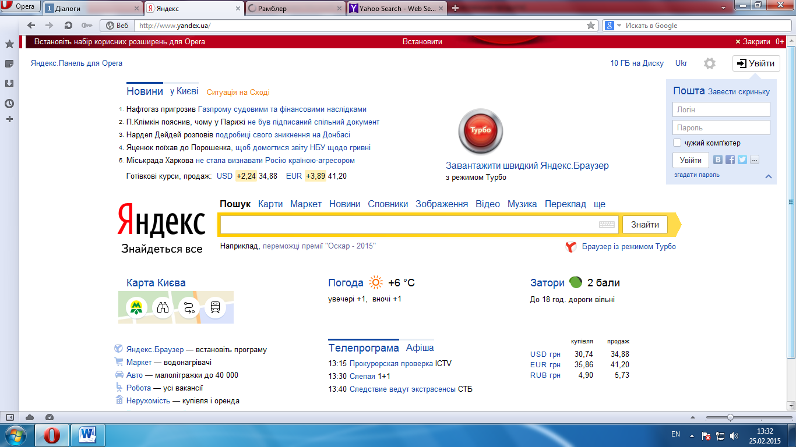Viewport: 796px width, 447px height.
Task: Open the History clock panel in sidebar
Action: [x=9, y=104]
